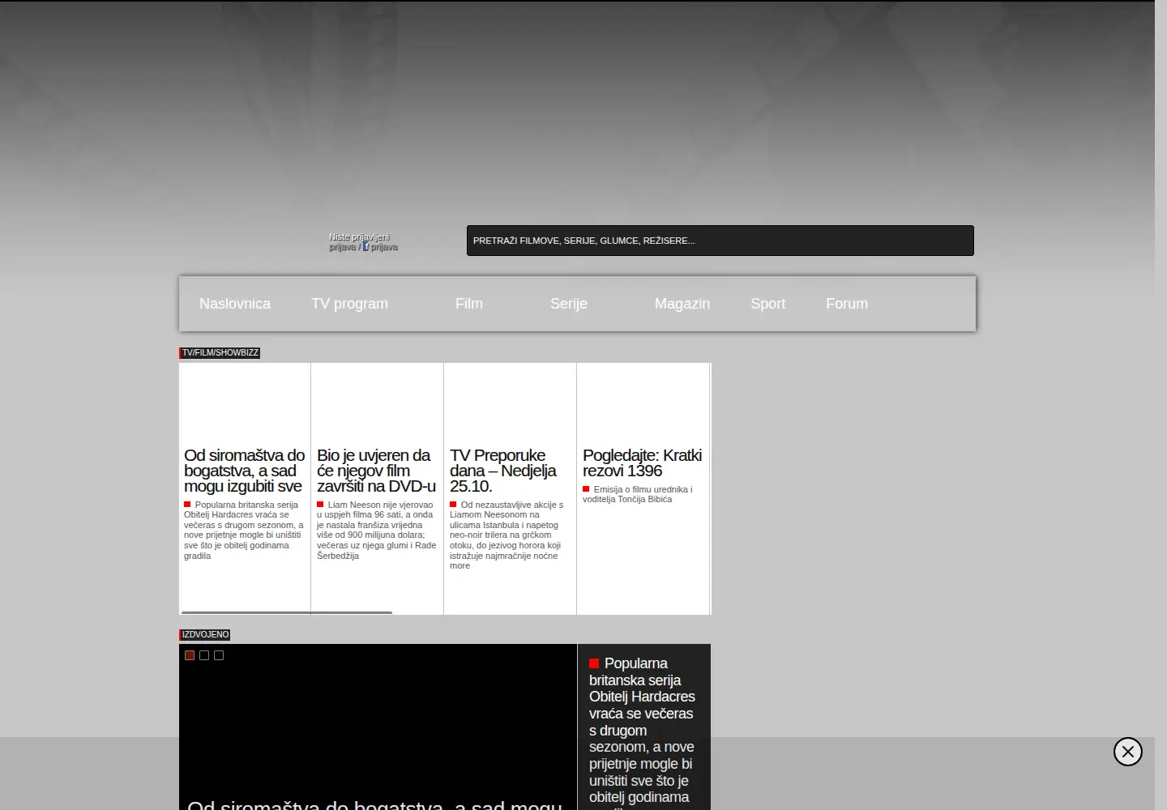Navigate to Serije in the navigation bar
The height and width of the screenshot is (810, 1167).
569,304
